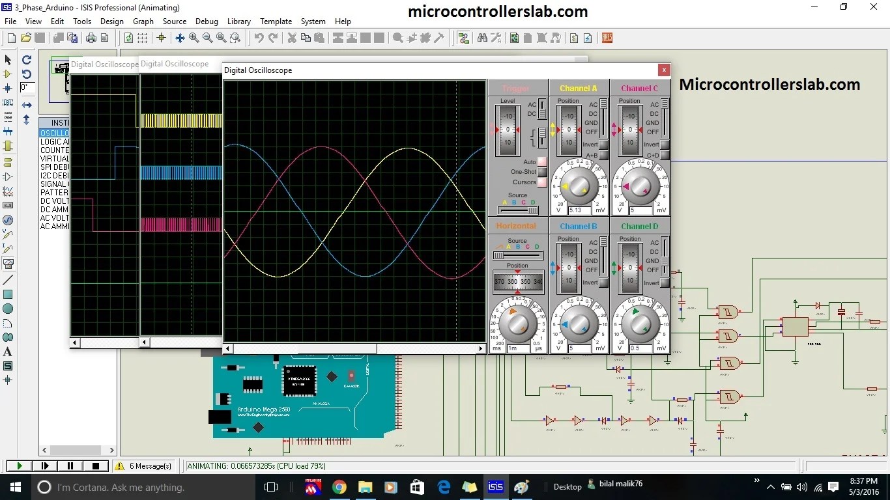Open the Debug menu
The image size is (890, 500).
pyautogui.click(x=207, y=21)
